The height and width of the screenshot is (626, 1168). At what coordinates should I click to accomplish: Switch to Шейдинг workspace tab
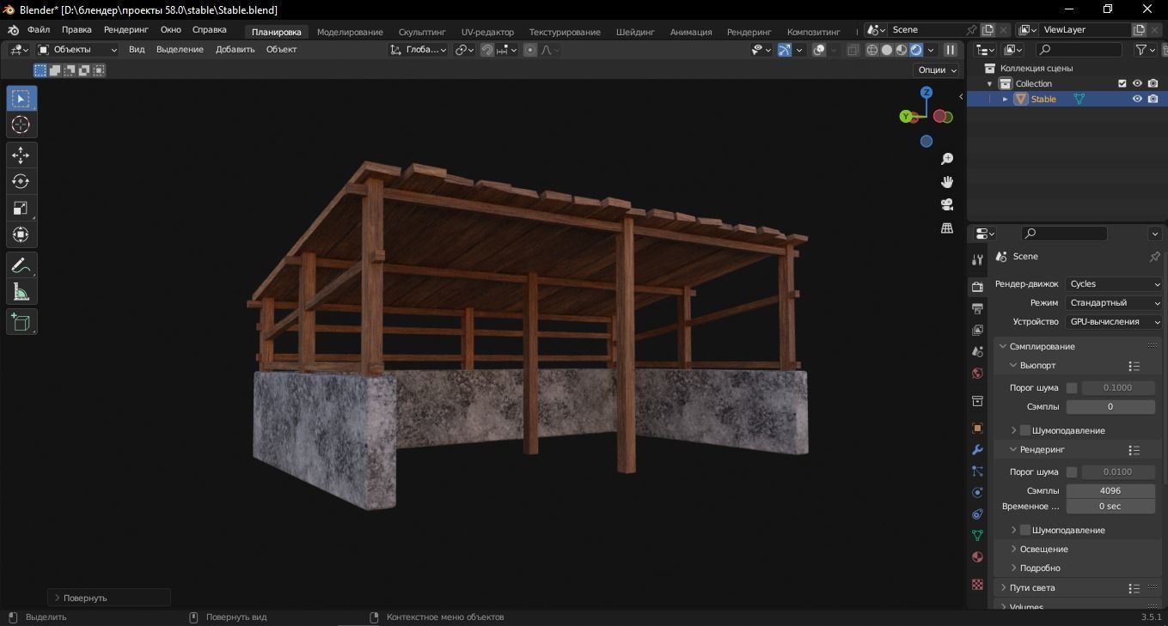tap(635, 32)
